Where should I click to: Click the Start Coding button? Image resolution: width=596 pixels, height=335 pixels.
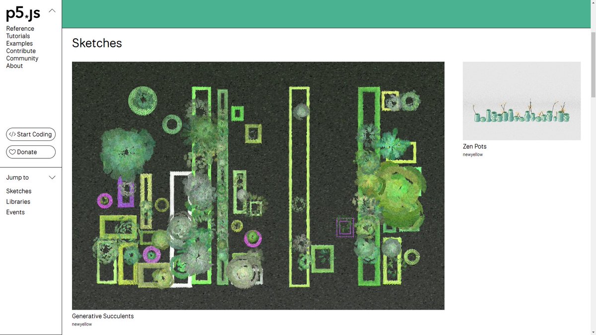[31, 134]
